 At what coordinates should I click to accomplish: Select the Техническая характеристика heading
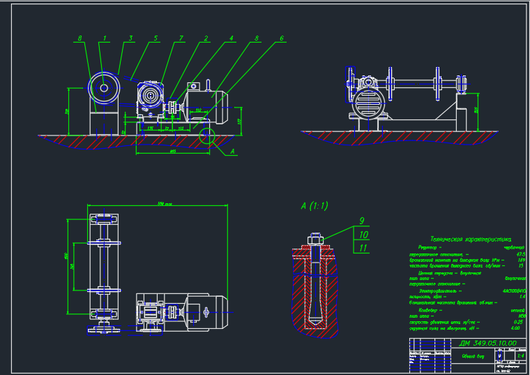click(x=471, y=237)
